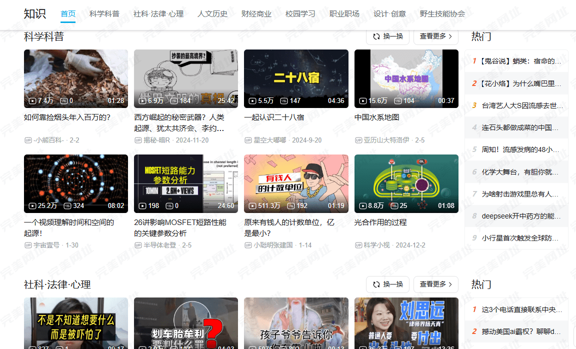The width and height of the screenshot is (576, 349).
Task: Open hot item 撼动美国ai霸权?聊聊d
Action: (516, 331)
